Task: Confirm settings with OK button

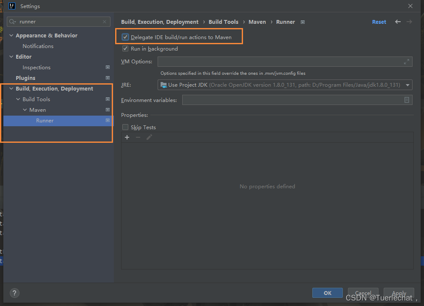Action: coord(328,293)
